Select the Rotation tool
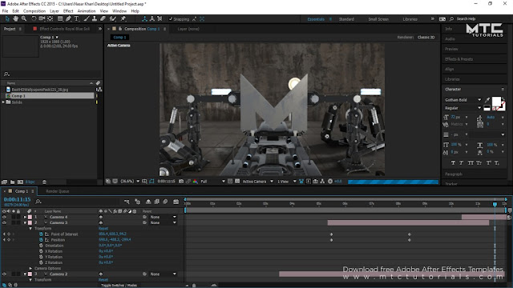 (x=34, y=19)
